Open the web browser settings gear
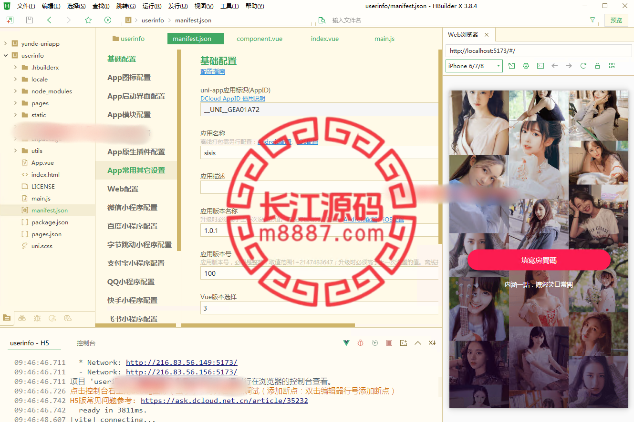The image size is (634, 422). [x=526, y=66]
